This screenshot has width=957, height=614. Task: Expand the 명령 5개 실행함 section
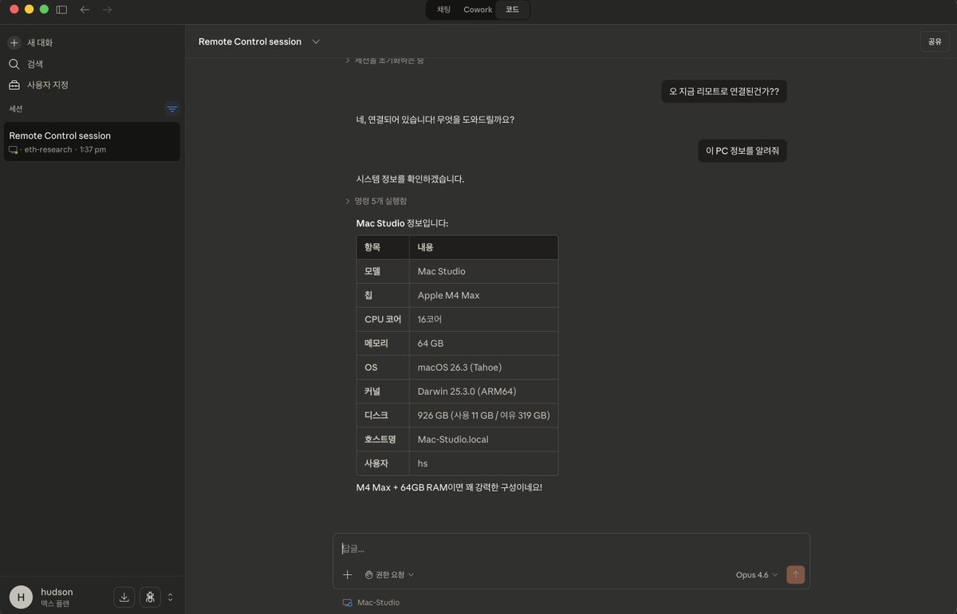coord(376,201)
